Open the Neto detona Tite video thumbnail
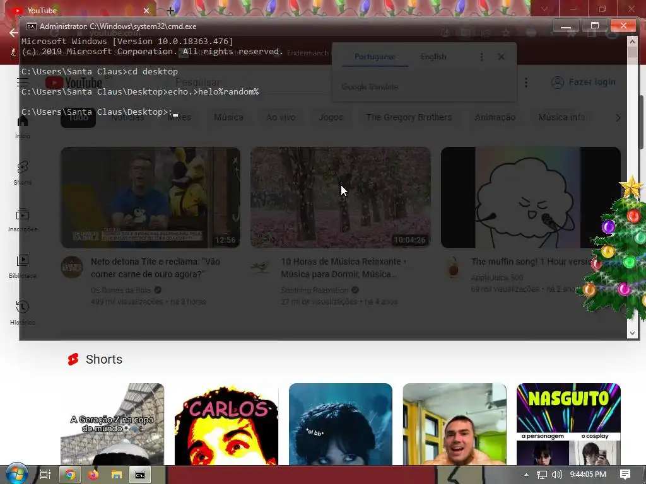The image size is (646, 484). point(150,197)
